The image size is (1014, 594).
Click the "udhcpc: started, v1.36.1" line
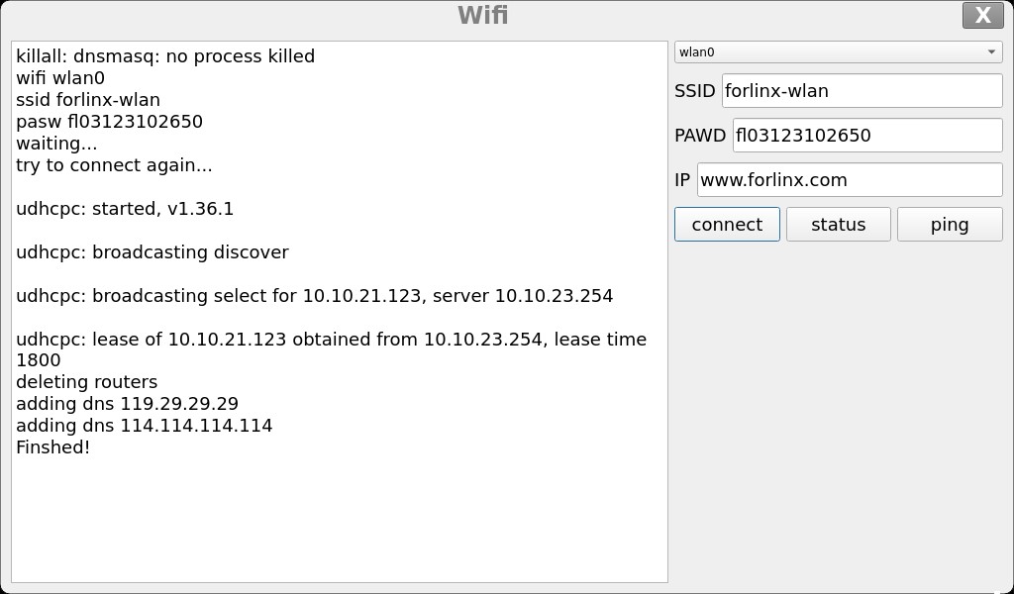click(125, 209)
